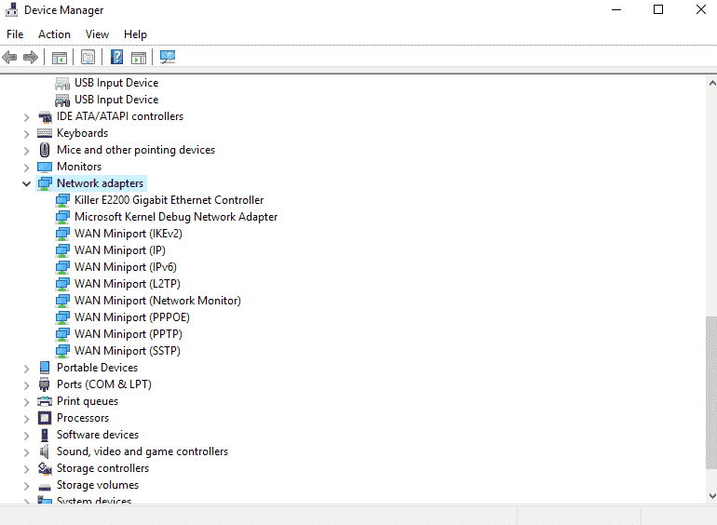Click the Processors chip icon

coord(45,418)
